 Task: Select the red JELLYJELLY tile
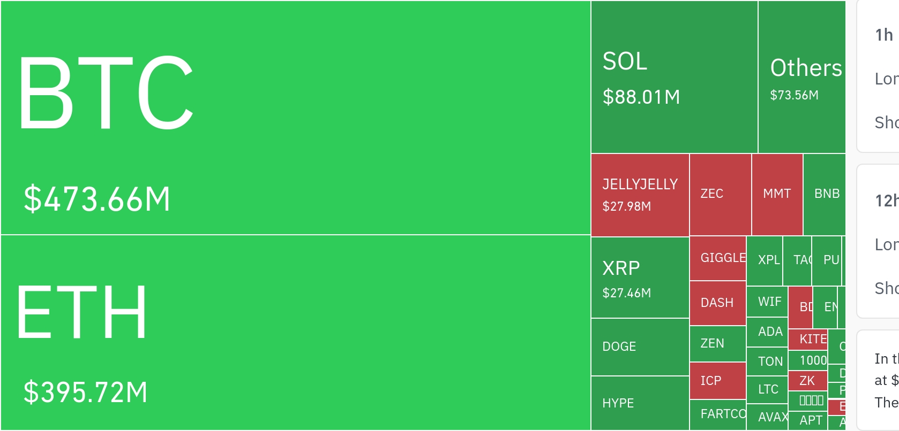640,195
